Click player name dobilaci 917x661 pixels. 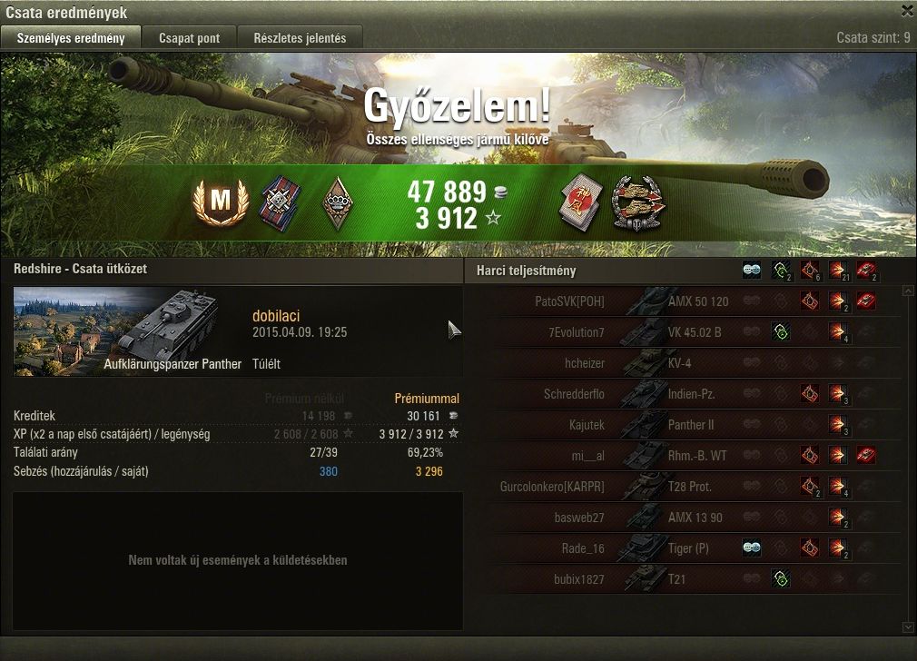(276, 316)
